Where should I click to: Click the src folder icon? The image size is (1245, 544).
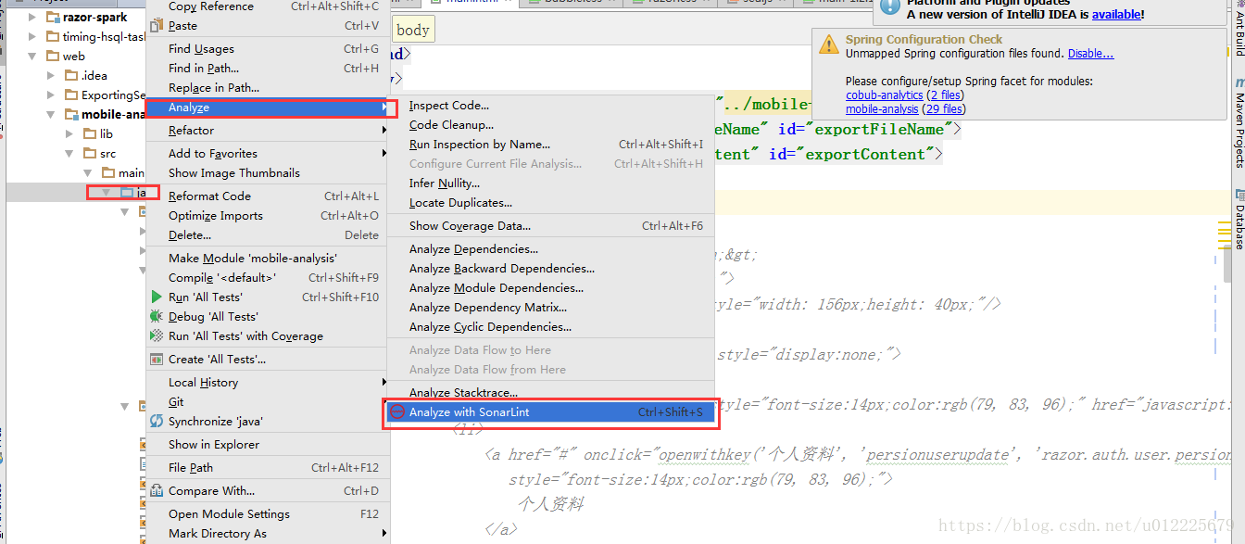coord(91,153)
